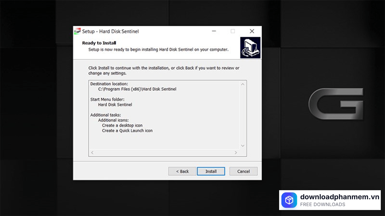Click the left arrow of horizontal scrollbar

(92, 153)
